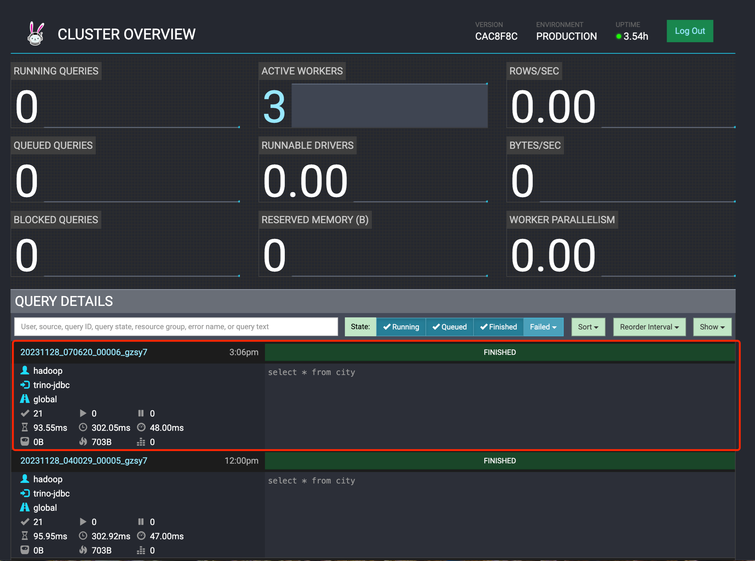Click the user icon beside first hadoop
Screen dimensions: 755x561
25,370
